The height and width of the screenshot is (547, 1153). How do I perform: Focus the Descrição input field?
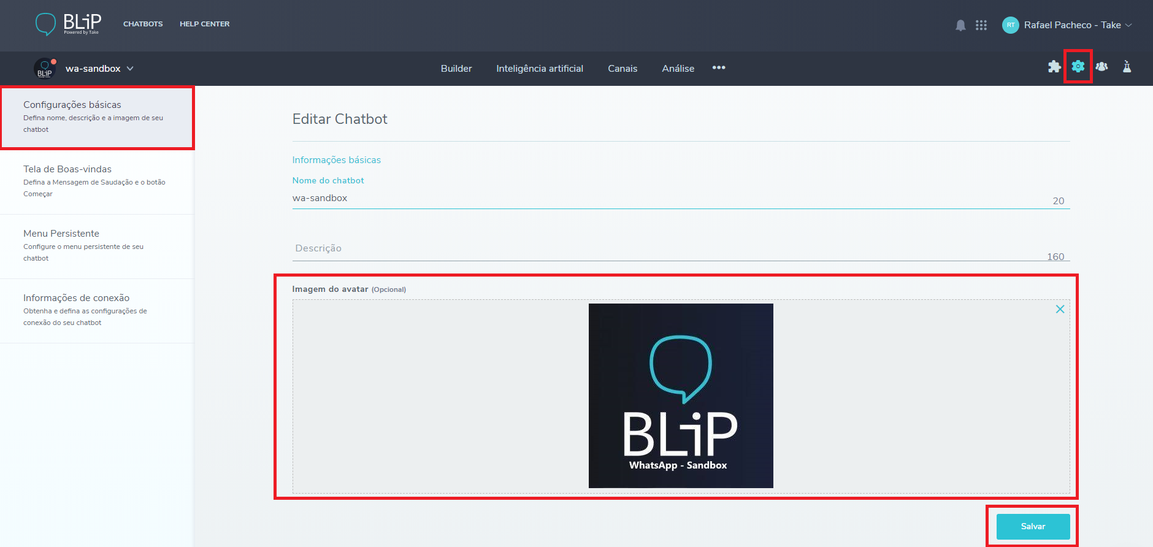(x=681, y=249)
